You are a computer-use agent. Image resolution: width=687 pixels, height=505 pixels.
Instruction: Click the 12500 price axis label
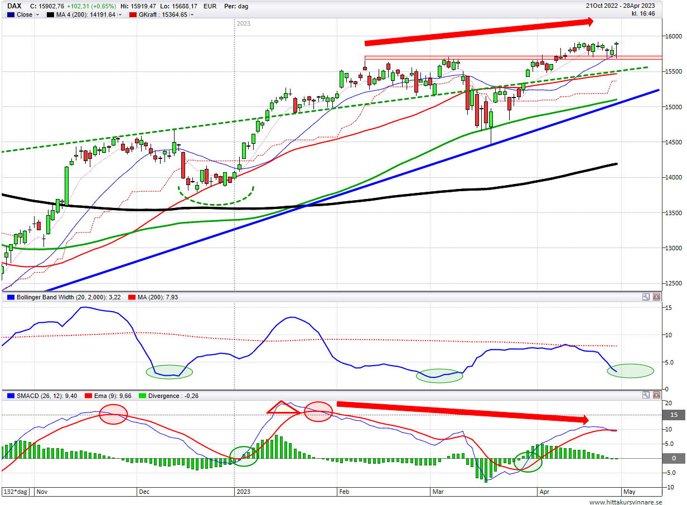tap(674, 283)
